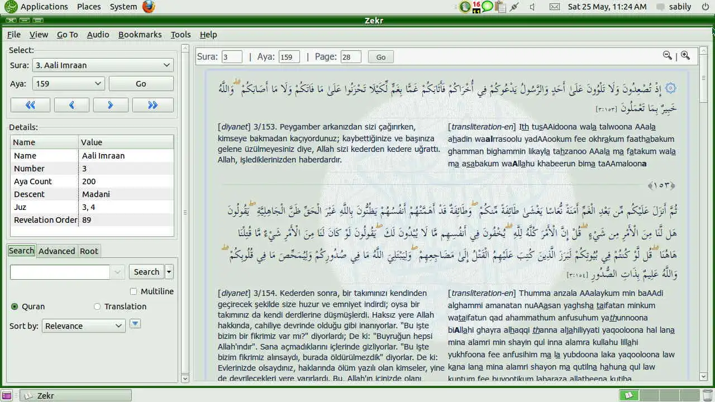Screen dimensions: 715x402
Task: Open the Aya 159 dropdown
Action: (x=69, y=84)
